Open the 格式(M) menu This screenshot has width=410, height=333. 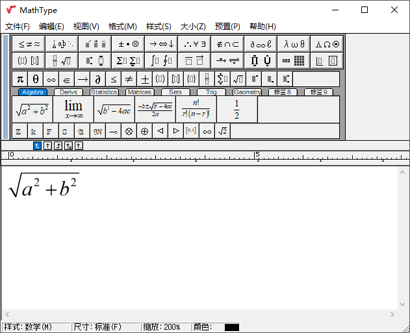[122, 27]
